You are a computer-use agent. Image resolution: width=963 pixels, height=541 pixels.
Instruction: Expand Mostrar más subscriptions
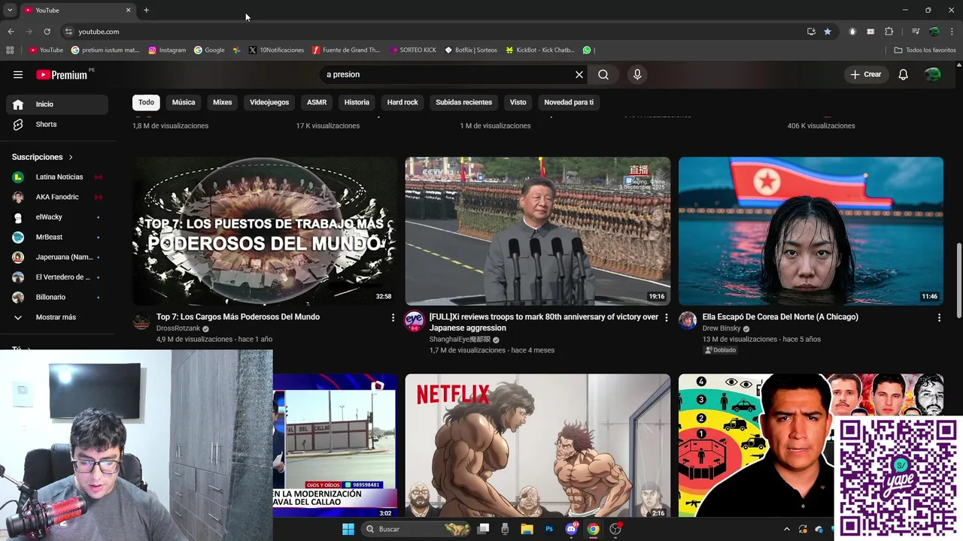click(x=59, y=317)
